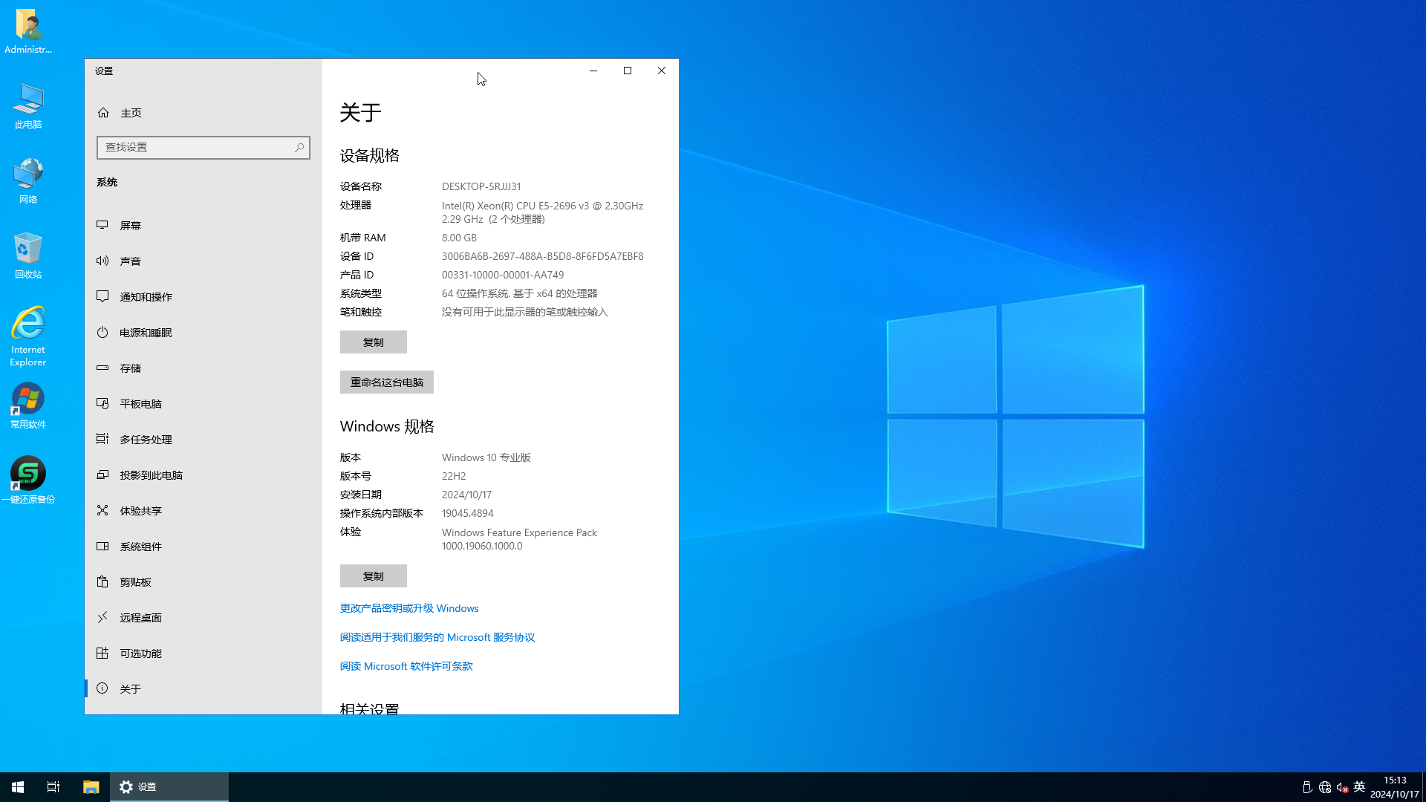
Task: Click the 英 input method indicator
Action: 1359,787
